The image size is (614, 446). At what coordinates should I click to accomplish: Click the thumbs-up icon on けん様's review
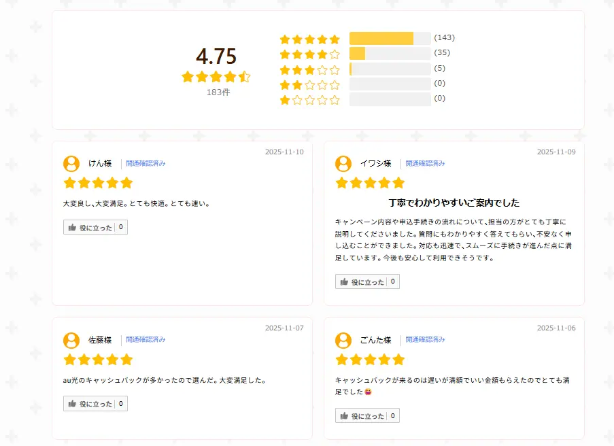(72, 228)
